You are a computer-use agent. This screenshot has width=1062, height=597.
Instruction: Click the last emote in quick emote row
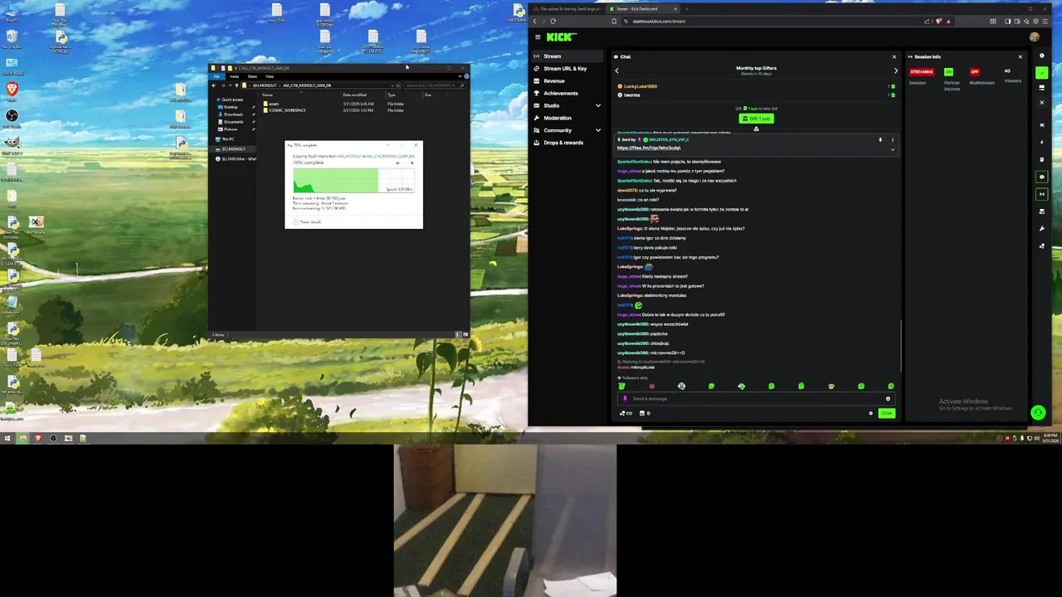[x=891, y=386]
